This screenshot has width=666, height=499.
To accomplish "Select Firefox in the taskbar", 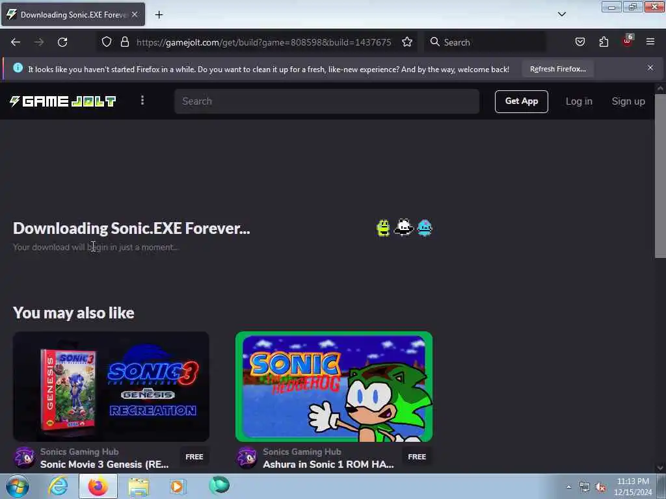I will pos(98,486).
